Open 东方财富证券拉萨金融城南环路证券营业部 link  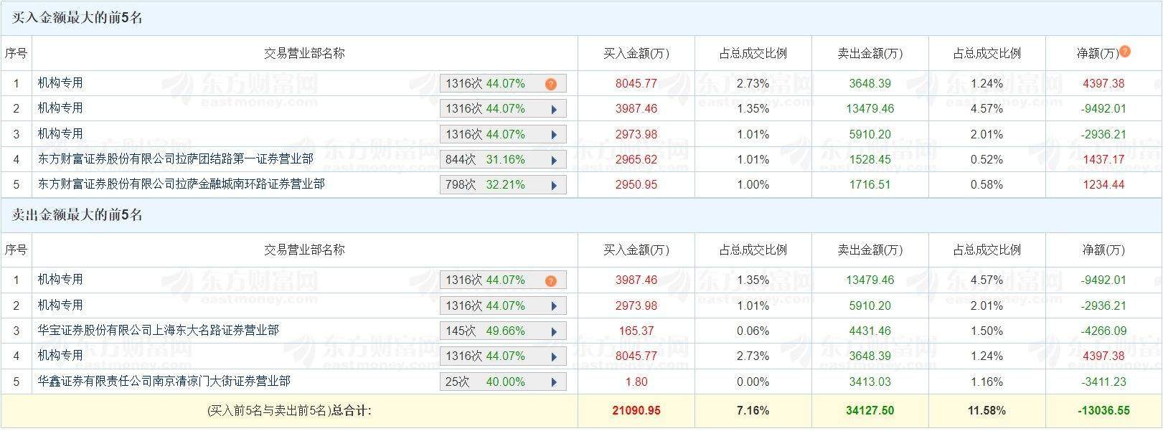(x=181, y=184)
